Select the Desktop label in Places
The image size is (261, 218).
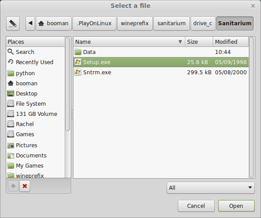point(27,94)
